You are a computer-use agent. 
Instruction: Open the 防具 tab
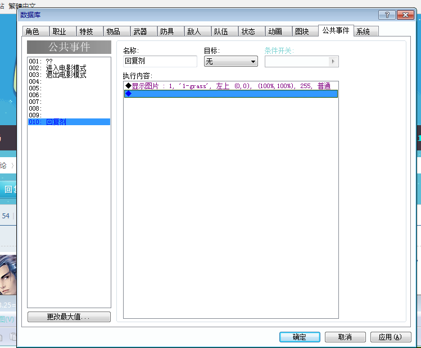(170, 31)
